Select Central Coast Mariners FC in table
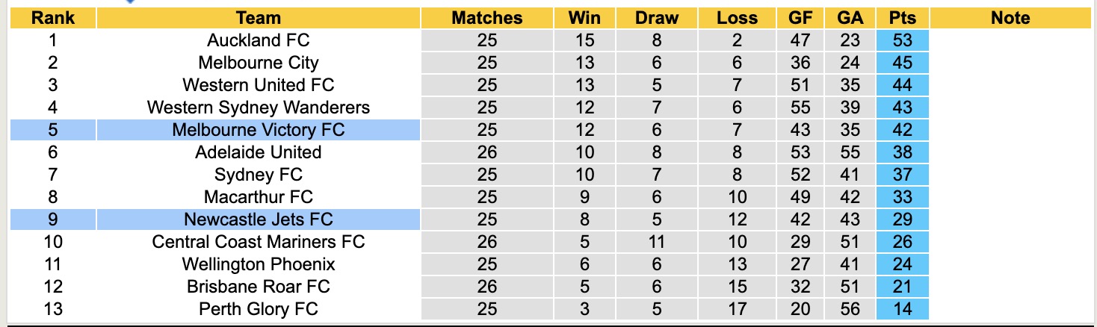The width and height of the screenshot is (1097, 327). (258, 242)
